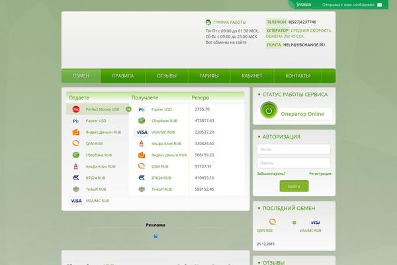The height and width of the screenshot is (265, 397).
Task: Click the Яндекс.Деньги RUB label in the Отдаете column
Action: point(103,132)
